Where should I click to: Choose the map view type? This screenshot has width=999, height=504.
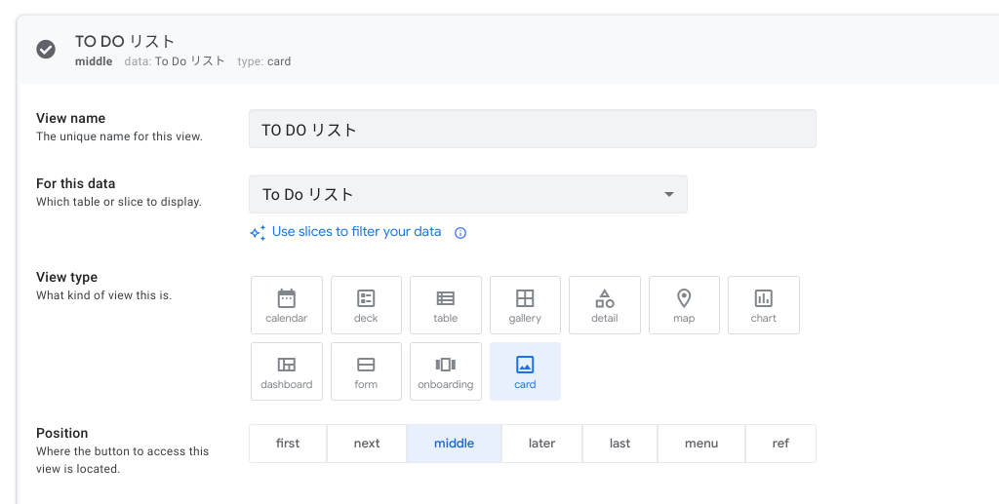point(684,305)
